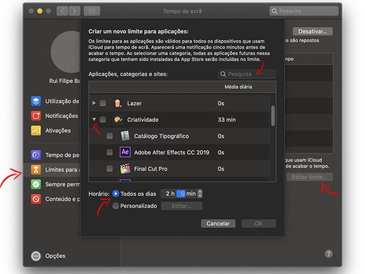Check the Lazer category checkbox
This screenshot has width=365, height=274.
pyautogui.click(x=103, y=103)
